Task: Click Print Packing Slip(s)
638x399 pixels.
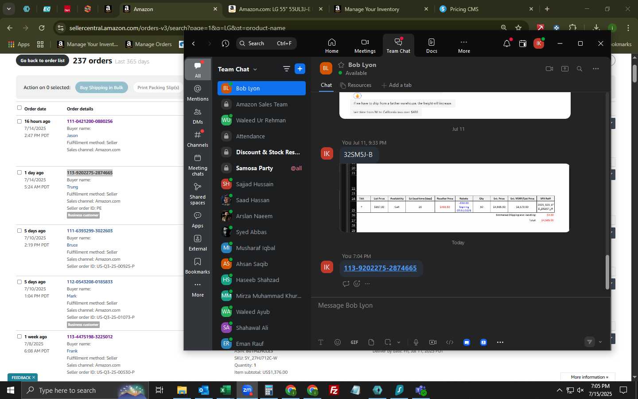Action: tap(158, 87)
